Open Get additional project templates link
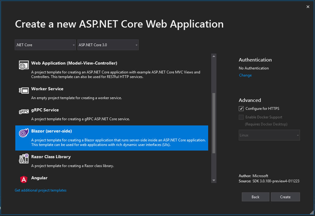Viewport: 315px width, 216px height. (x=41, y=190)
